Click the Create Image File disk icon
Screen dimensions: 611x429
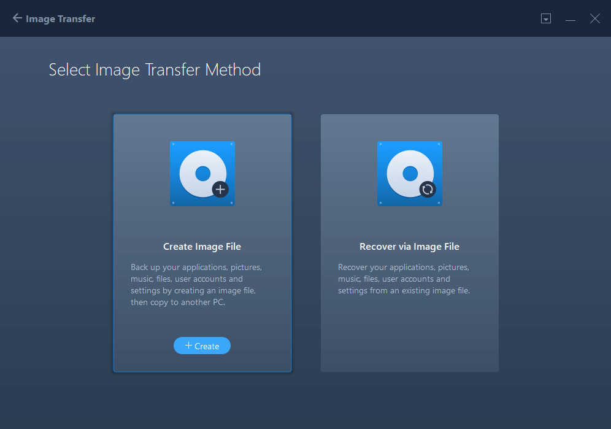click(202, 174)
